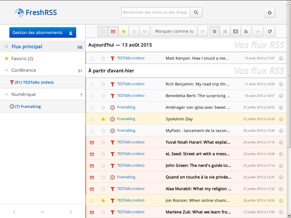Viewport: 291px width, 218px height.
Task: Toggle showing unread articles filter
Action: coord(113,31)
